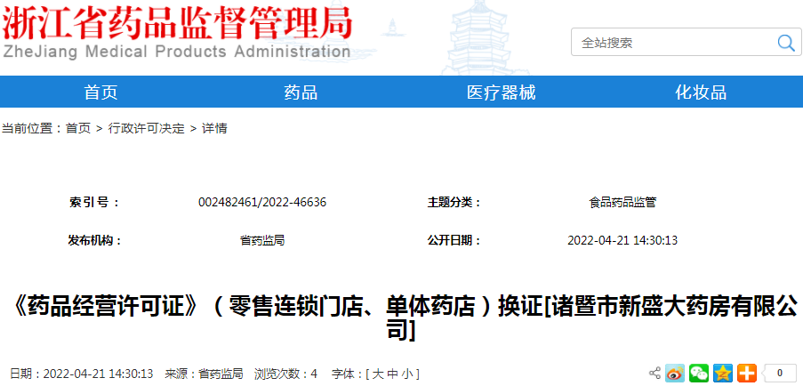Click the 食品药品监管 topic value
Image resolution: width=803 pixels, height=386 pixels.
click(622, 203)
